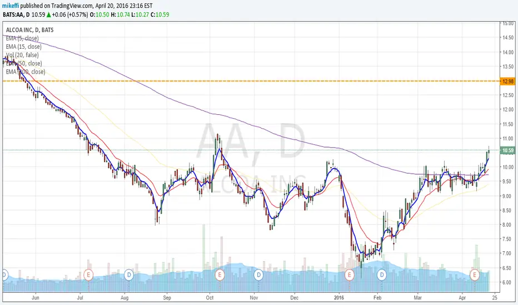The width and height of the screenshot is (518, 305).
Task: Click the 9.00 price axis label
Action: [x=508, y=196]
